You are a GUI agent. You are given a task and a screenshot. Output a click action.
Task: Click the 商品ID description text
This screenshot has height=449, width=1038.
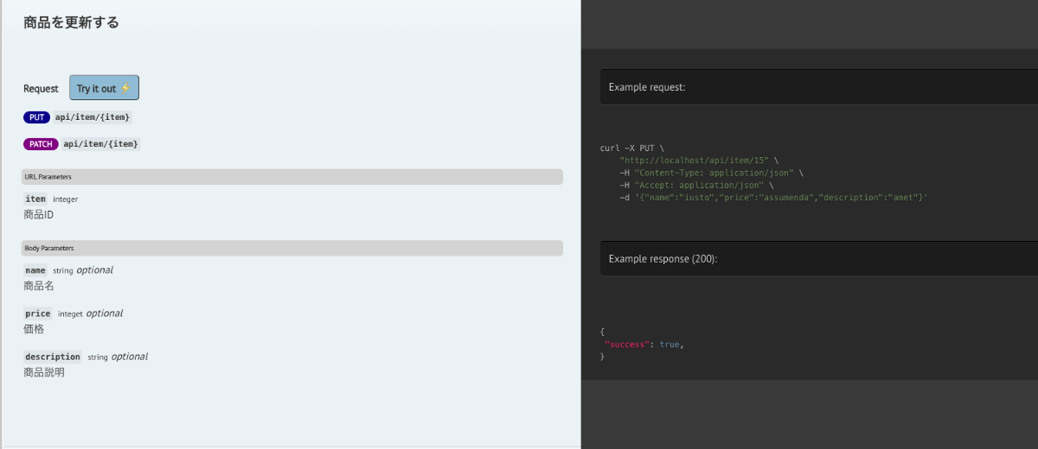click(x=39, y=214)
